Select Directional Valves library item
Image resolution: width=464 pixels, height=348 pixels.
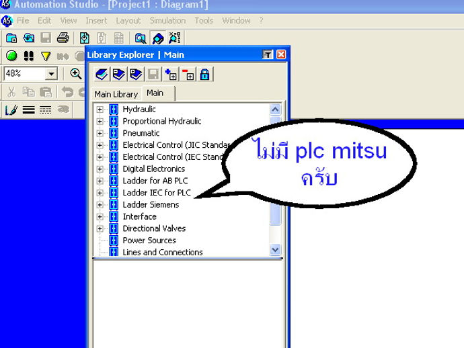[x=154, y=228]
